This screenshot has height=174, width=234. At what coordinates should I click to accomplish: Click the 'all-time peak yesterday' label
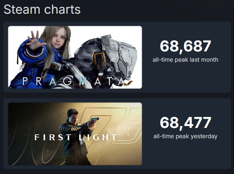point(185,136)
